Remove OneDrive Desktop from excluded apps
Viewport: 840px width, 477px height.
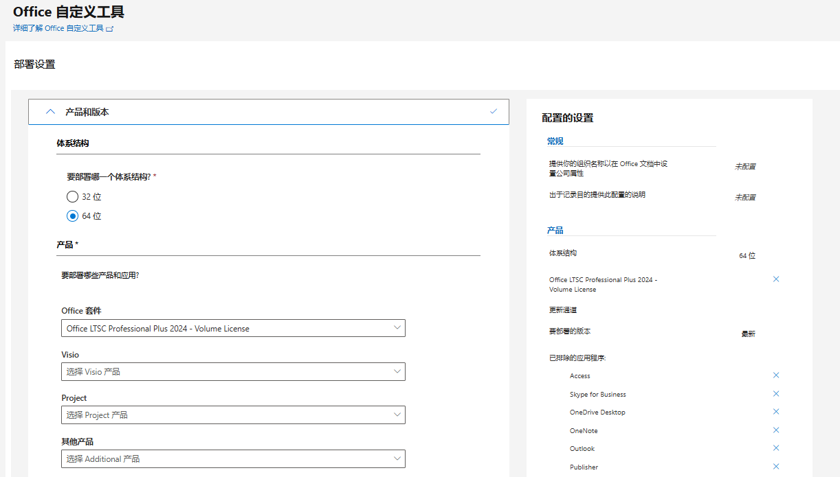(x=776, y=412)
